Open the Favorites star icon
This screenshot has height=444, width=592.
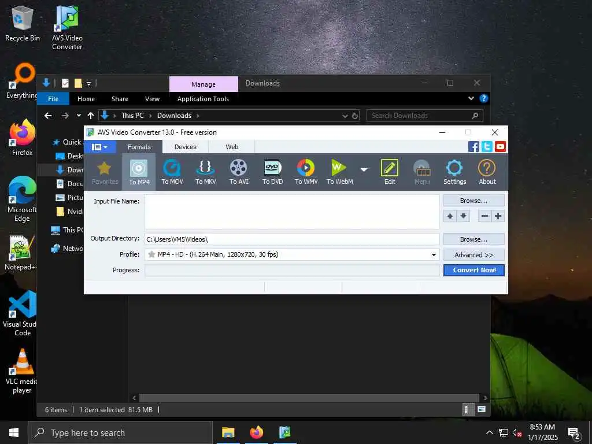[x=105, y=172]
